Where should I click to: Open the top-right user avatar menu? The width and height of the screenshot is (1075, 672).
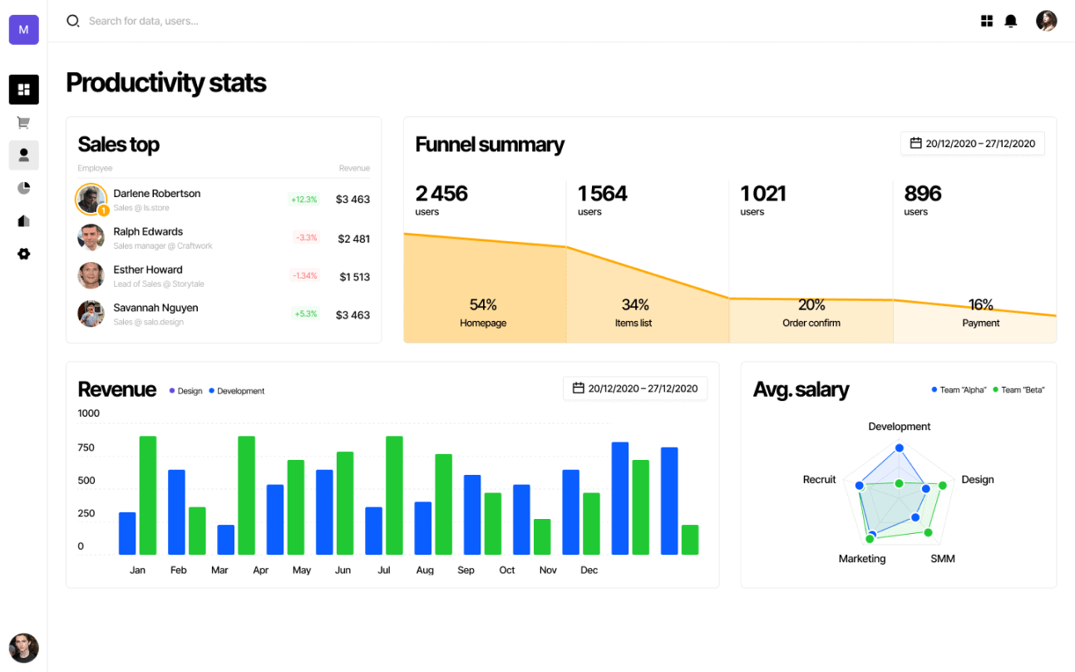point(1046,21)
